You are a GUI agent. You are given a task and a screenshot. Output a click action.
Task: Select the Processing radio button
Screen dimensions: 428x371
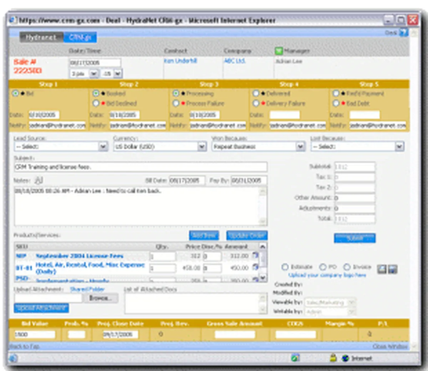click(x=176, y=93)
